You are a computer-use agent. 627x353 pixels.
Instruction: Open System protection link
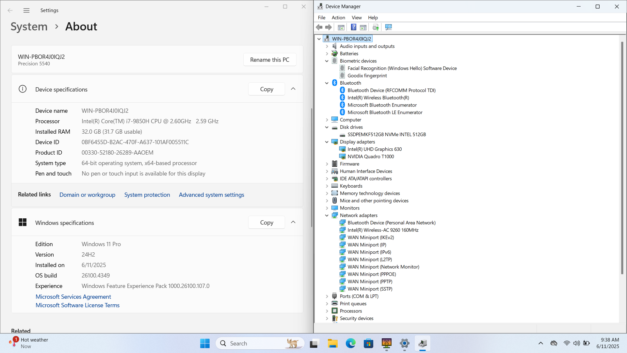click(147, 195)
